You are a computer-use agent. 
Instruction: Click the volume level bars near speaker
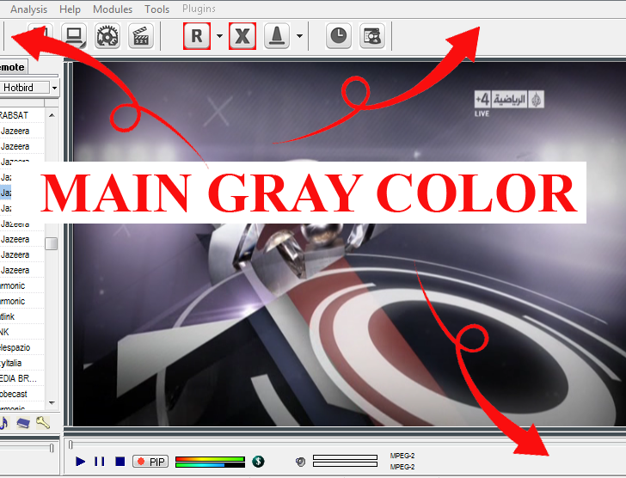346,461
